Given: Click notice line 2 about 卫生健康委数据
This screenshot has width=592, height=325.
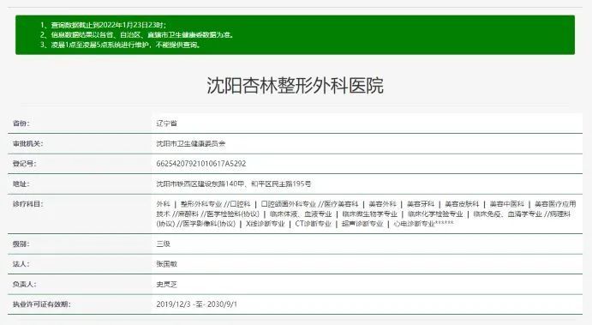Looking at the screenshot, I should (x=137, y=35).
